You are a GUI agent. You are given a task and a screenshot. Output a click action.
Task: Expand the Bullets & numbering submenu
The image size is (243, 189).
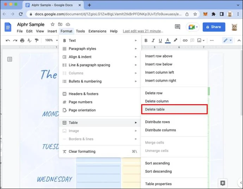pyautogui.click(x=100, y=81)
